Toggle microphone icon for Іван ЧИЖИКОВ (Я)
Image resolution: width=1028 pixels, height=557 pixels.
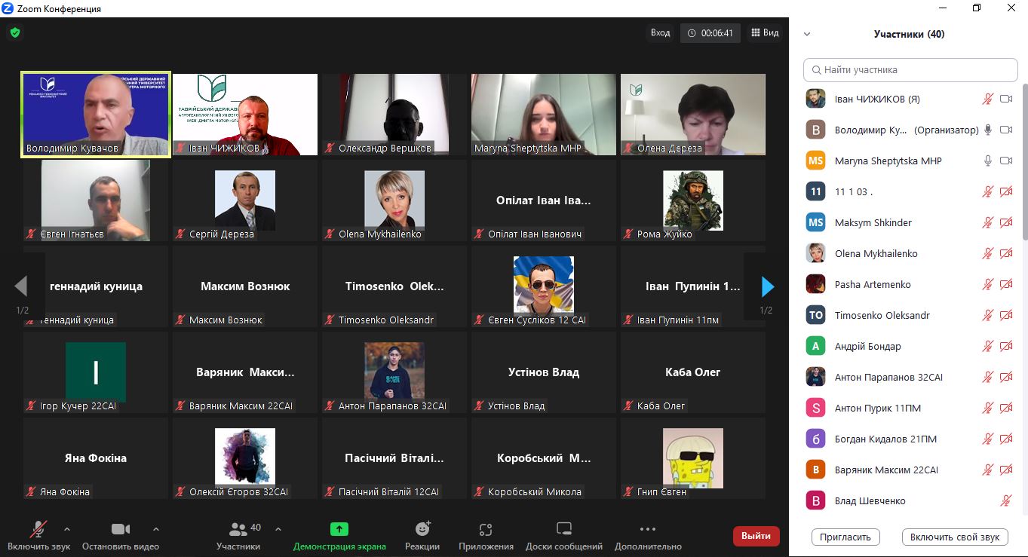987,99
